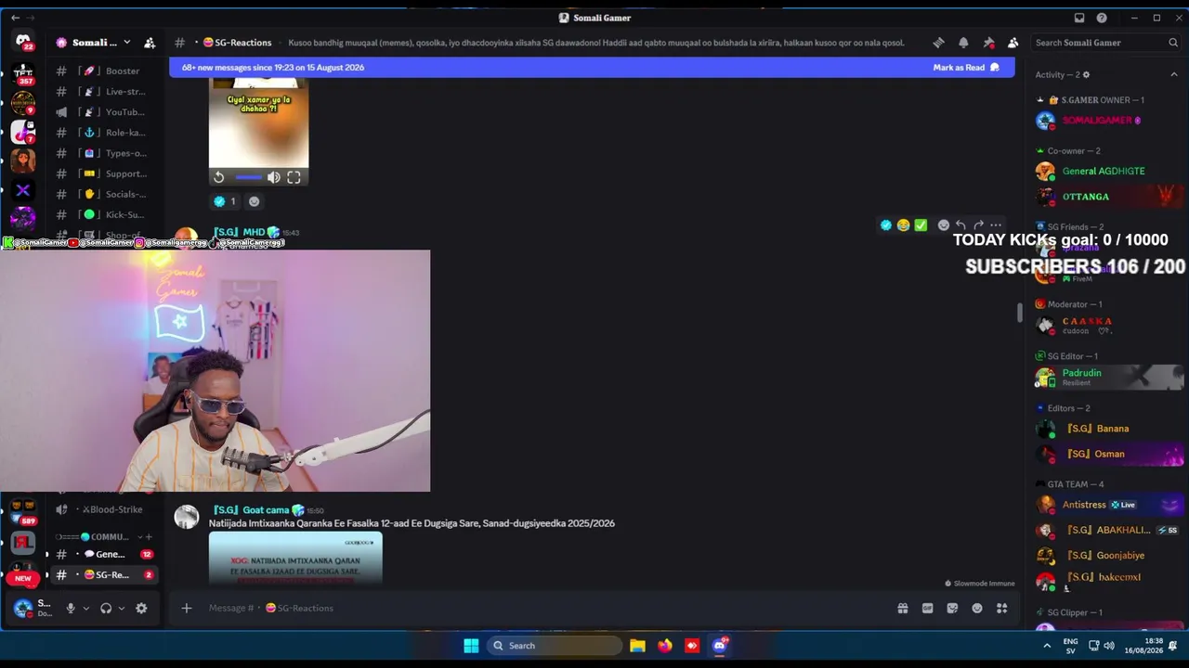Mute the microphone in user panel
The height and width of the screenshot is (668, 1189).
pos(70,609)
